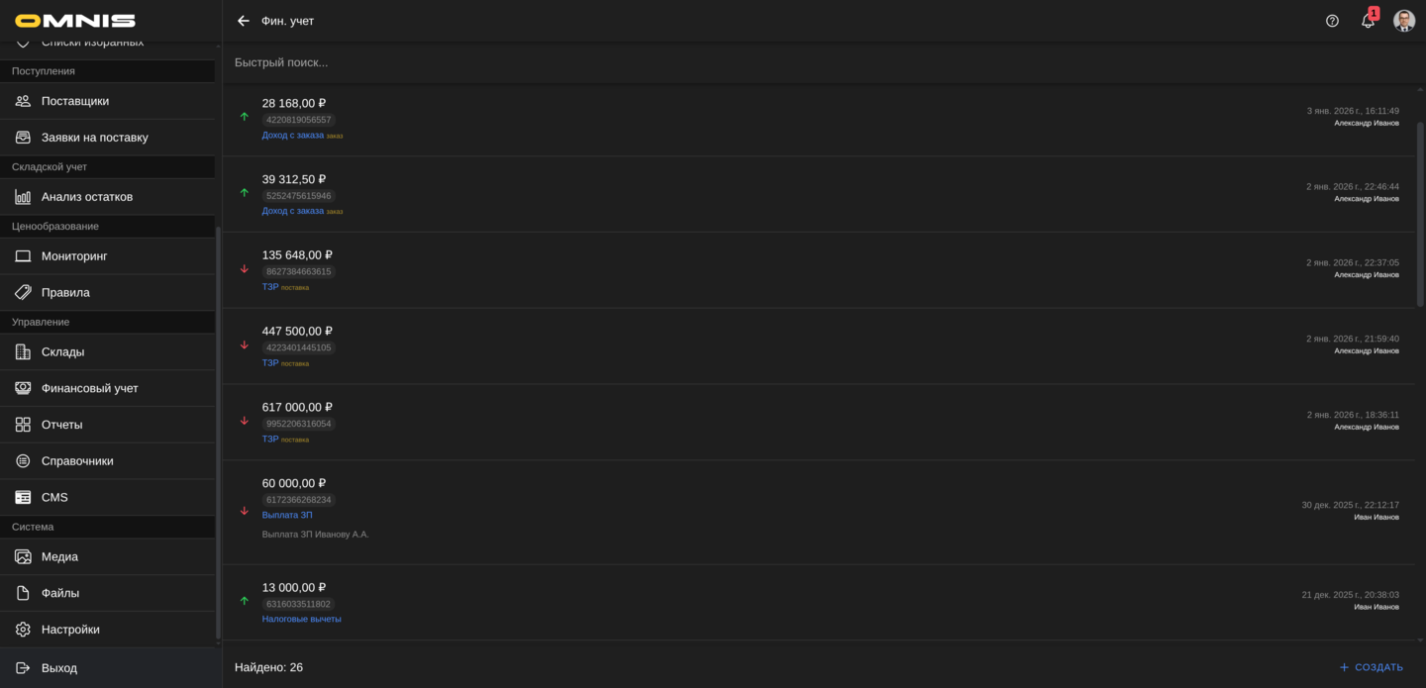This screenshot has height=688, width=1426.
Task: Click the Выход logout icon
Action: pyautogui.click(x=23, y=668)
